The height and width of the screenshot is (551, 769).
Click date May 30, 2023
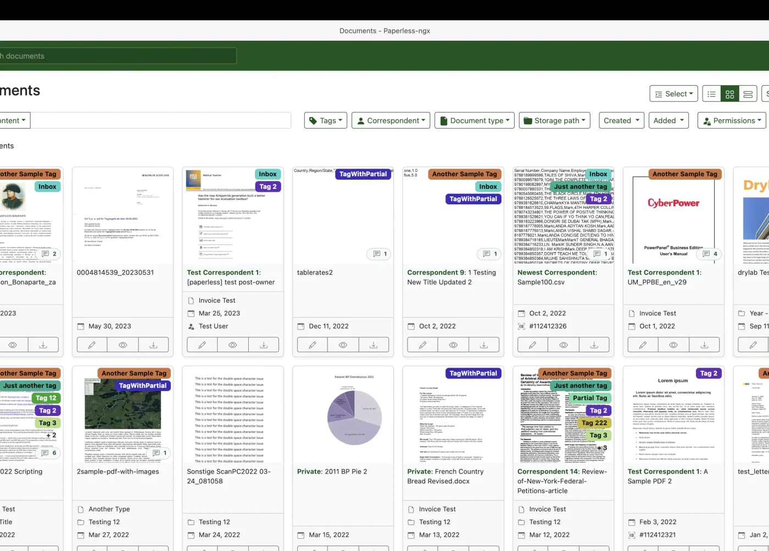tap(110, 326)
